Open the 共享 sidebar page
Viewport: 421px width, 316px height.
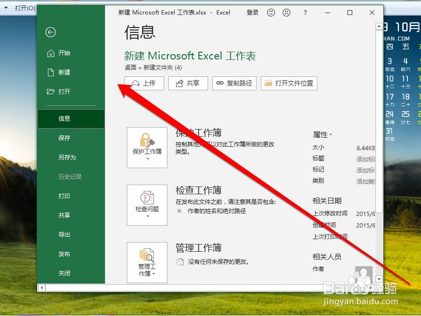click(x=71, y=215)
